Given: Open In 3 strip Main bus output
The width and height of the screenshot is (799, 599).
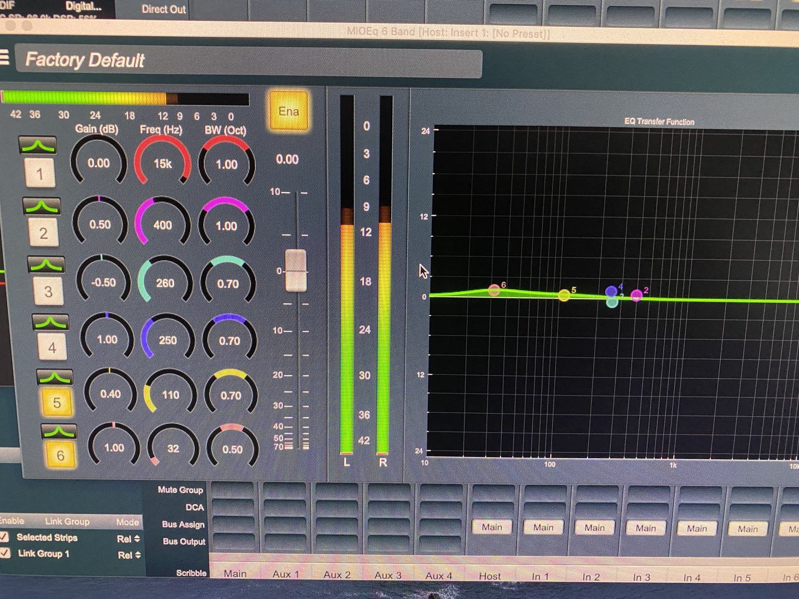Looking at the screenshot, I should pos(646,529).
